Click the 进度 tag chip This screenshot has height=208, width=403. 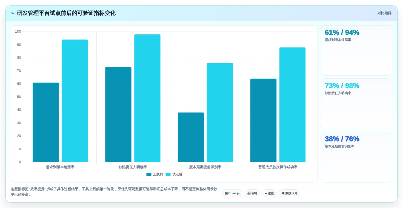tap(269, 193)
